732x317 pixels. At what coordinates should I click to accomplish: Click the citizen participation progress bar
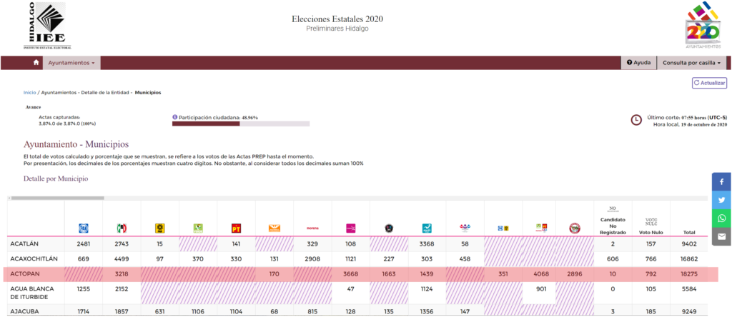[241, 124]
